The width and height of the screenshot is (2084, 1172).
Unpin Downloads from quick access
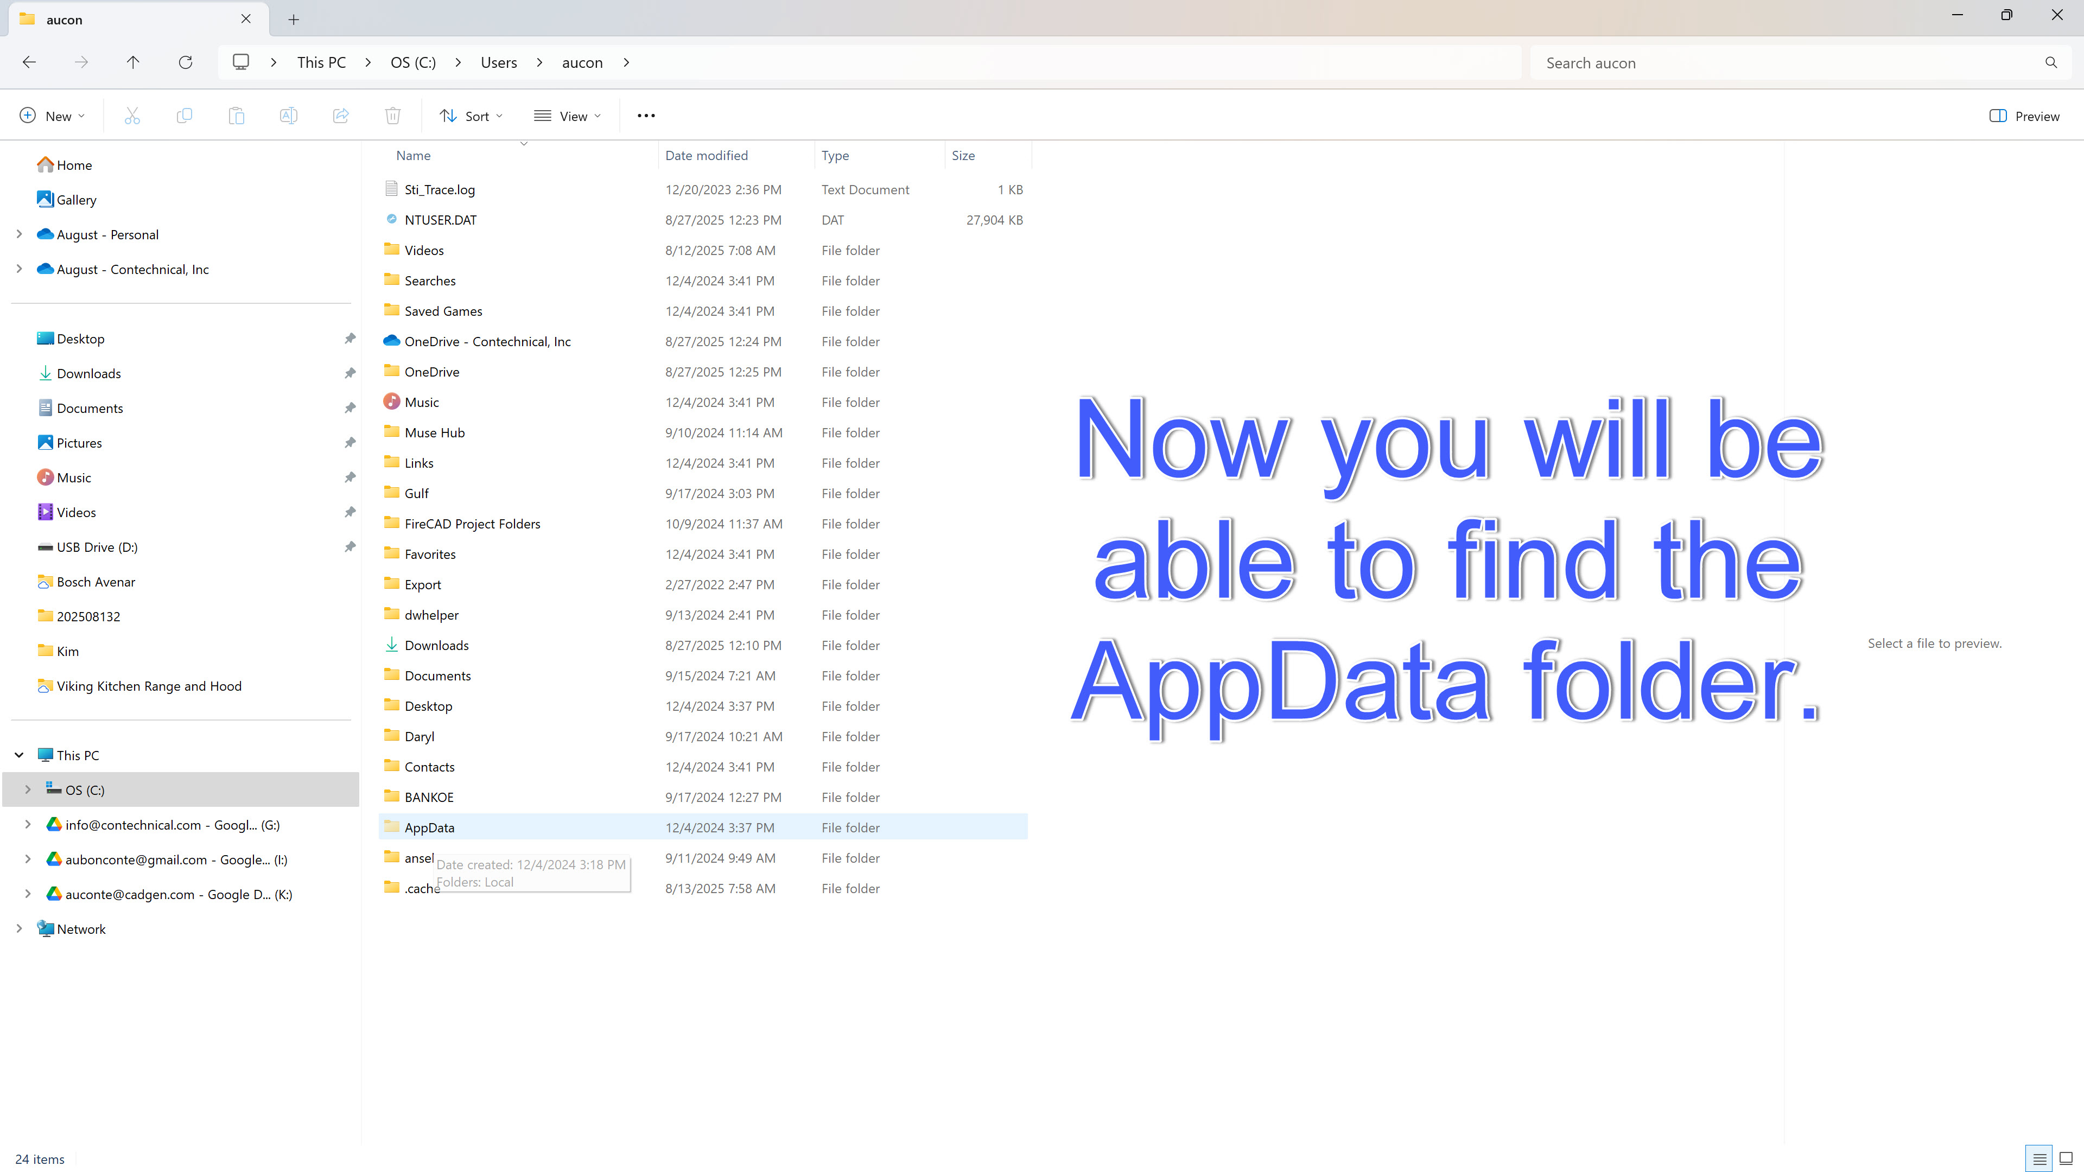[x=350, y=374]
